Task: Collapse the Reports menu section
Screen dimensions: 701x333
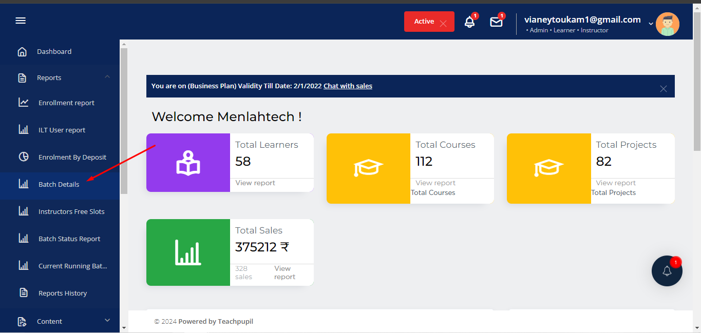Action: 107,77
